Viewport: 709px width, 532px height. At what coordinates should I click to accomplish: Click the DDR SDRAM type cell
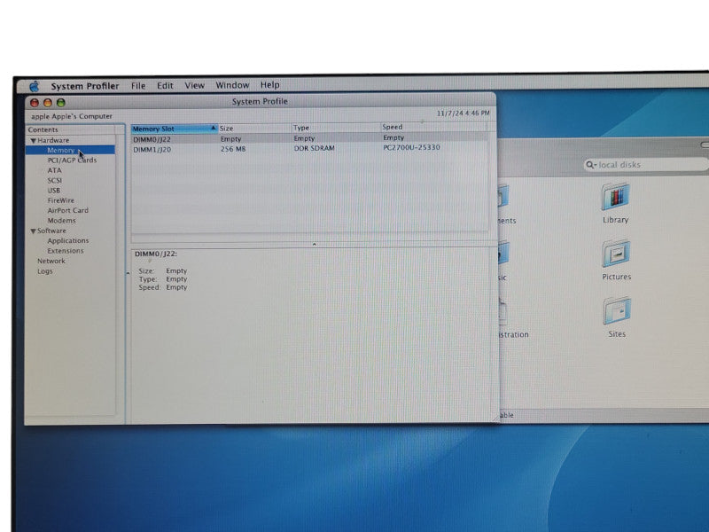[x=315, y=148]
